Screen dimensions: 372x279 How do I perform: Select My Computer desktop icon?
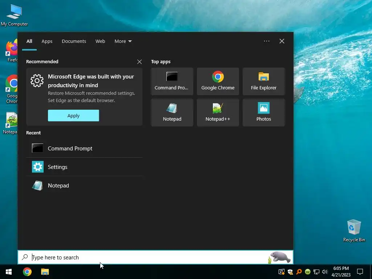point(14,15)
